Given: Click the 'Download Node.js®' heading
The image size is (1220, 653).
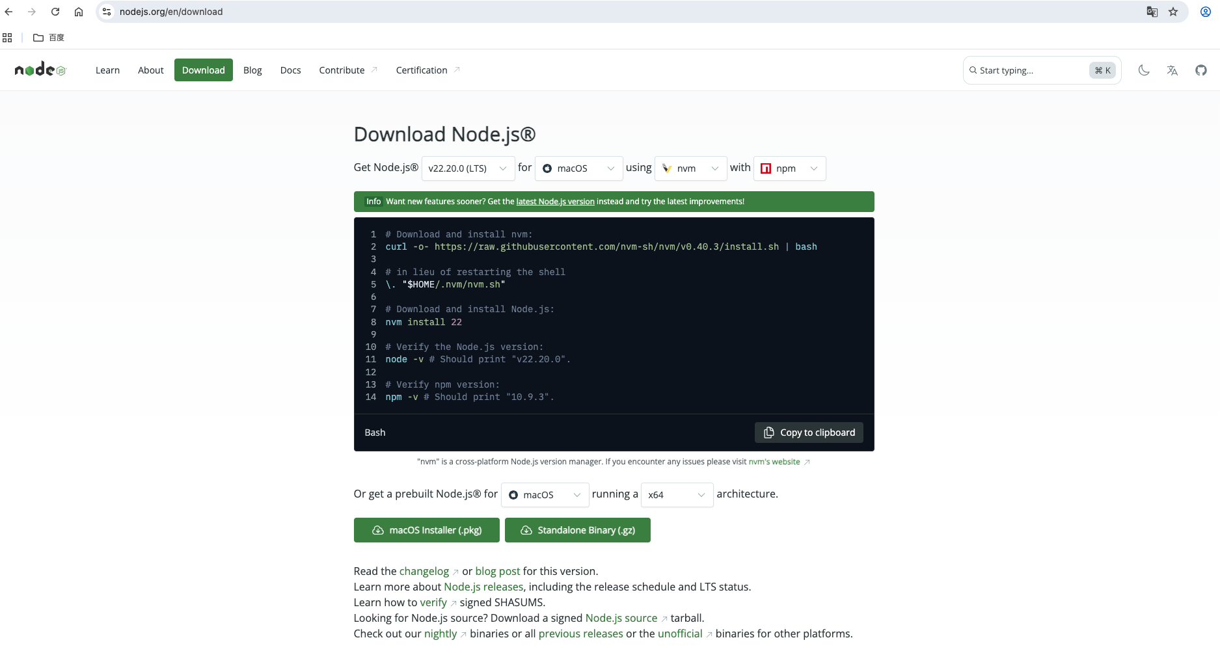Looking at the screenshot, I should (444, 134).
